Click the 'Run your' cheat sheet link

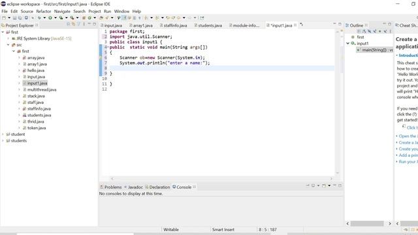408,161
